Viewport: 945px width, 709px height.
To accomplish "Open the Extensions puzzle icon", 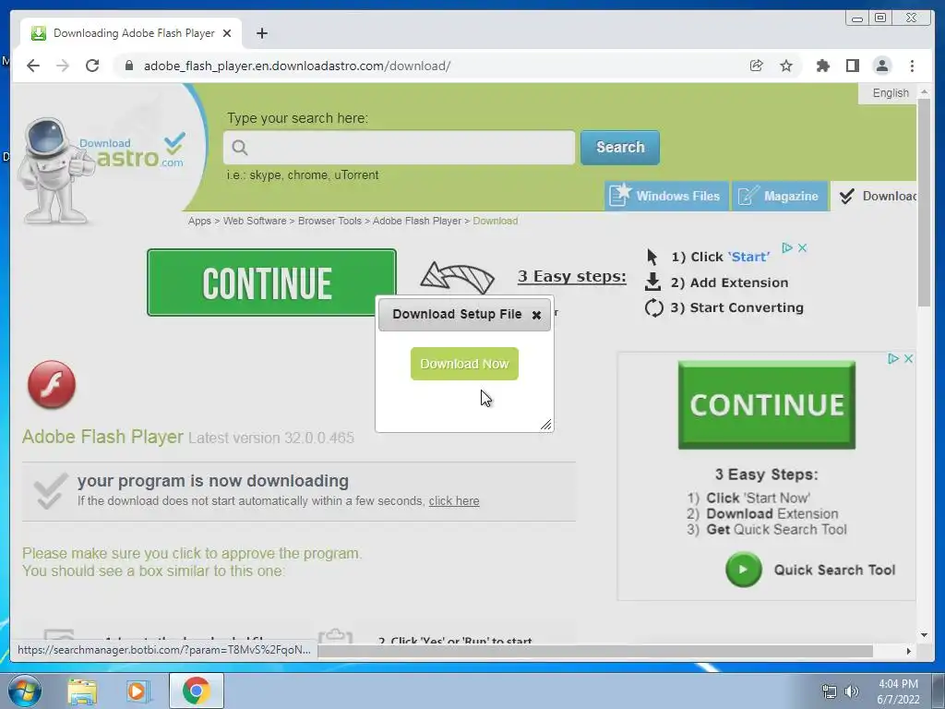I will click(x=822, y=66).
